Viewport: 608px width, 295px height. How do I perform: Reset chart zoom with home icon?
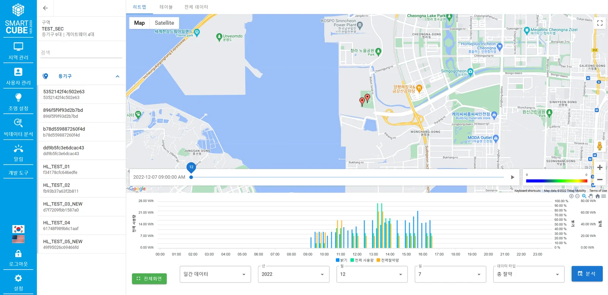[597, 196]
